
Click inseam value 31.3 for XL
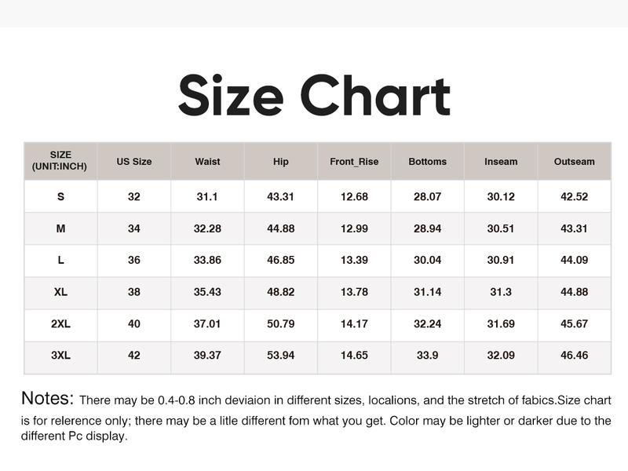point(501,292)
